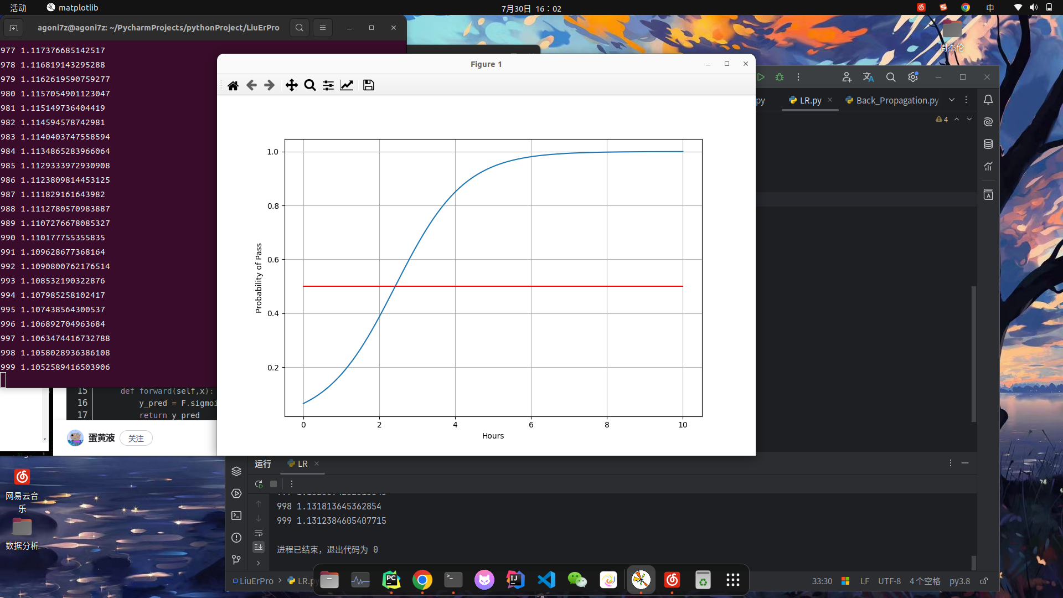The height and width of the screenshot is (598, 1063).
Task: Click the cursor position 33:30 indicator
Action: coord(822,581)
